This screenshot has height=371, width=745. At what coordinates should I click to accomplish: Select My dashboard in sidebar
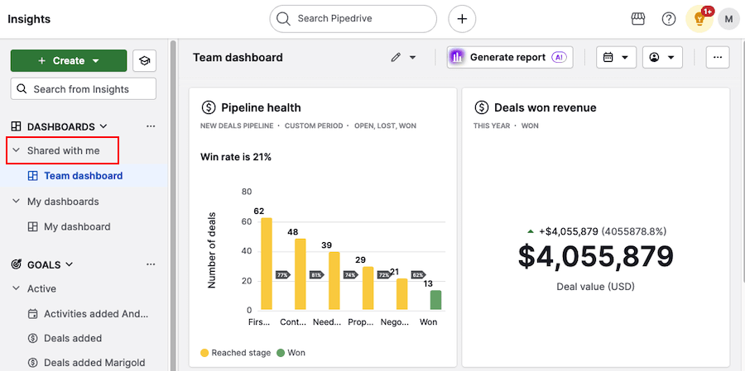[76, 226]
